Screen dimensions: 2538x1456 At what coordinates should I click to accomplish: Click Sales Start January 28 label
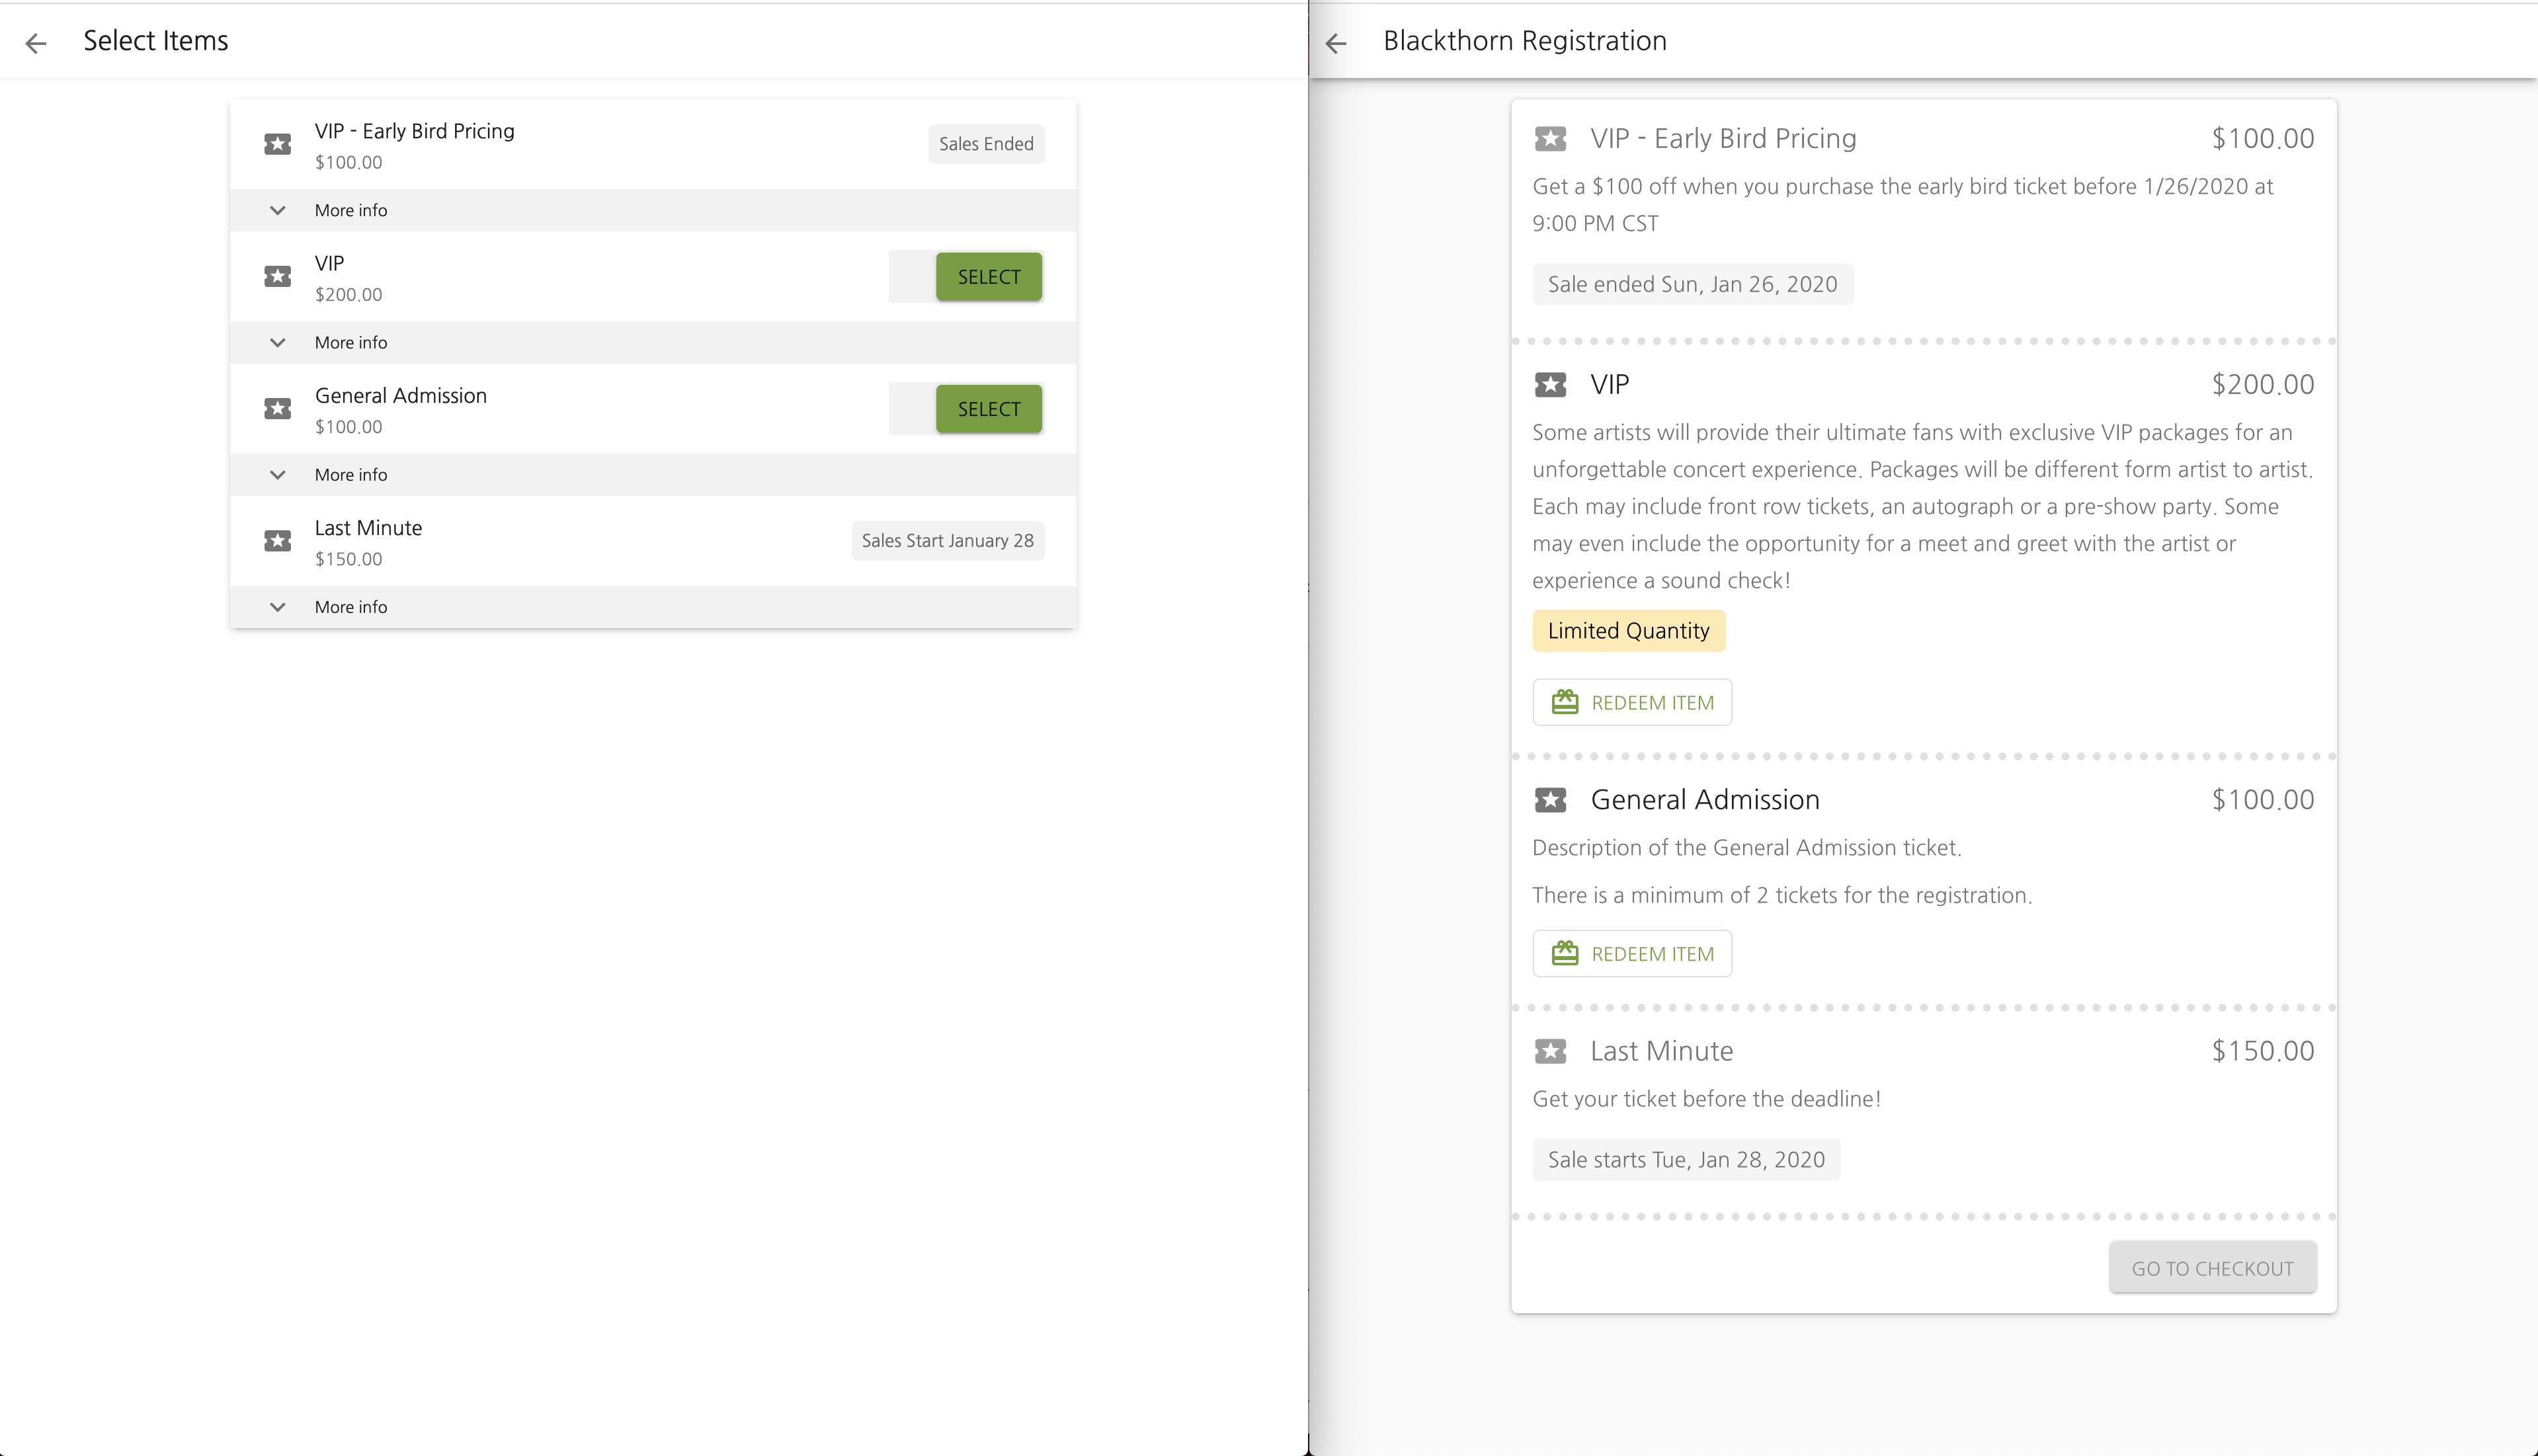point(947,541)
